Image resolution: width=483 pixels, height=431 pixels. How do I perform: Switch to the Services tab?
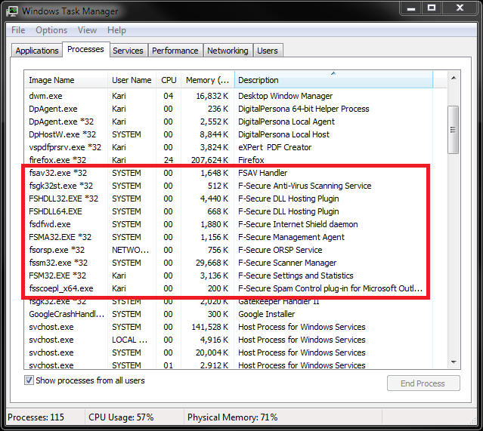128,51
